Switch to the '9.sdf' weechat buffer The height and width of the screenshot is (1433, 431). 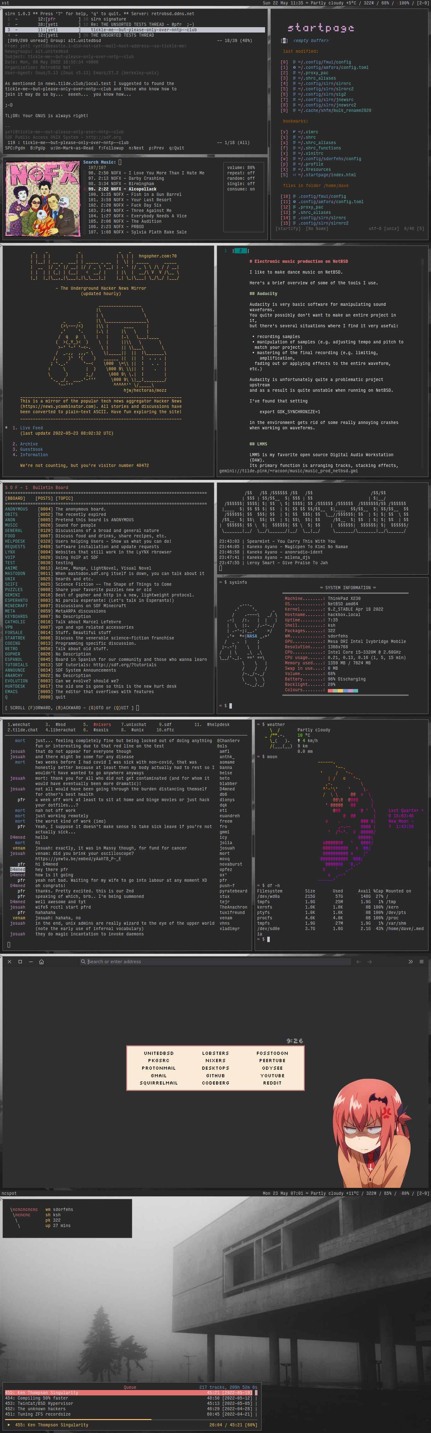pos(165,724)
